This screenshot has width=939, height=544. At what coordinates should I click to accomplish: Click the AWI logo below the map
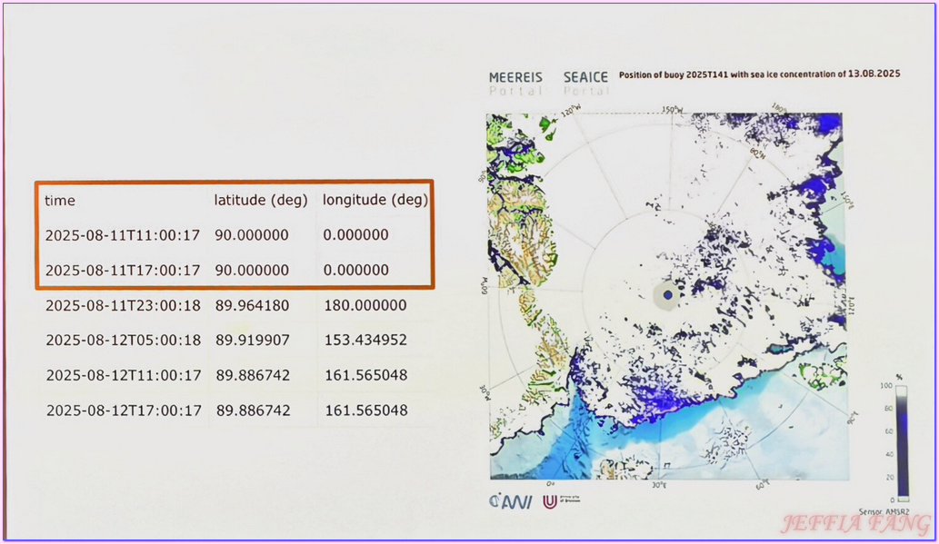(x=511, y=501)
